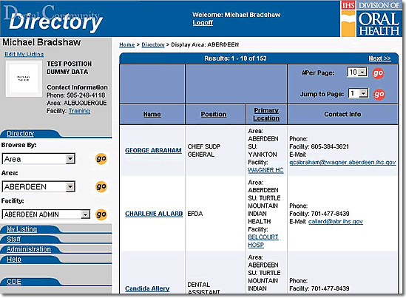
Task: Click Michael Bradshaw's profile photo placeholder
Action: click(24, 78)
